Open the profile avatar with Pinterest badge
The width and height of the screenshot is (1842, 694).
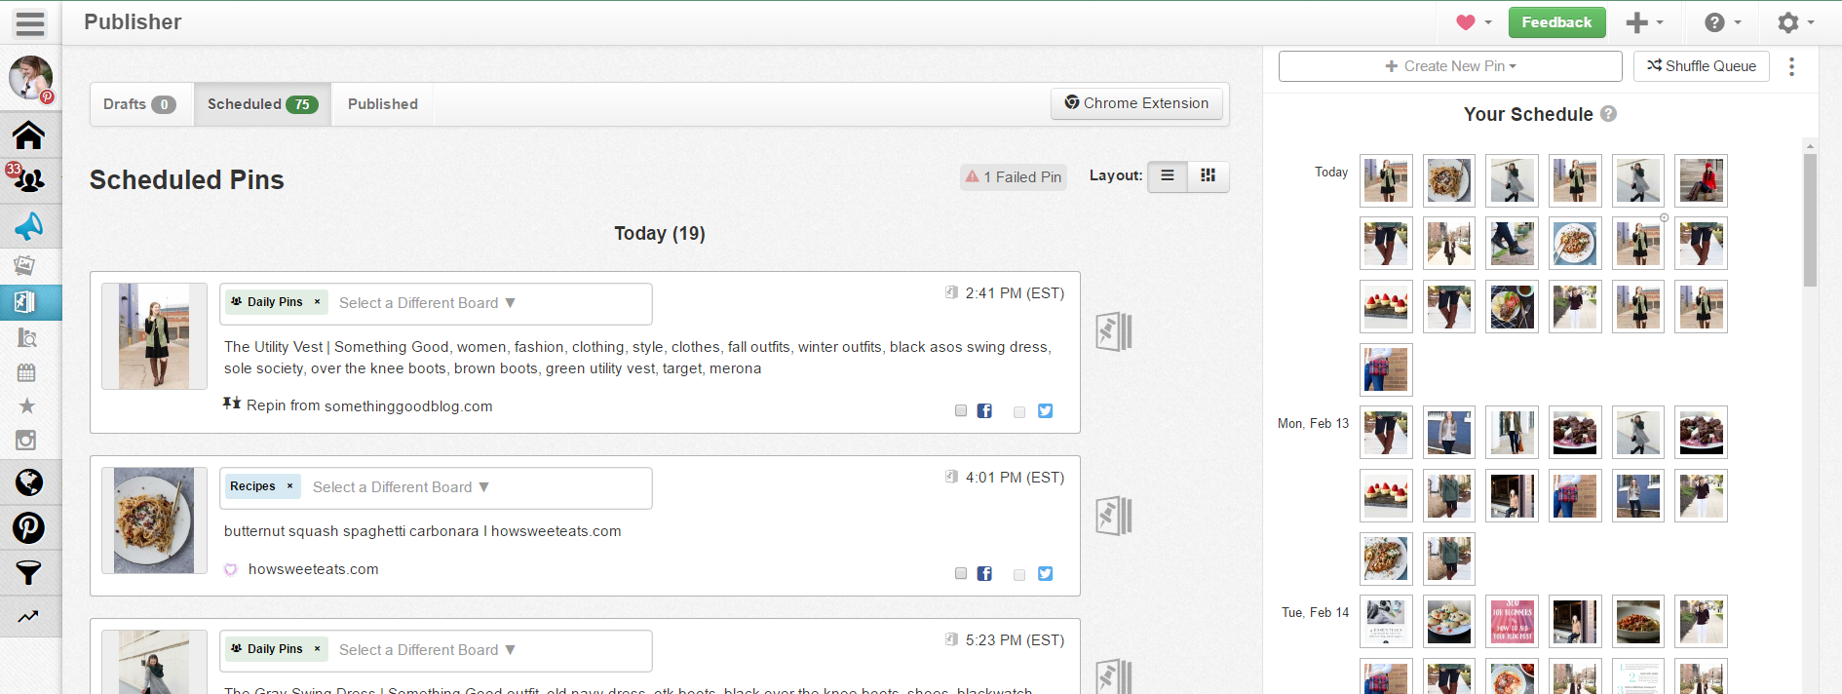pos(30,78)
